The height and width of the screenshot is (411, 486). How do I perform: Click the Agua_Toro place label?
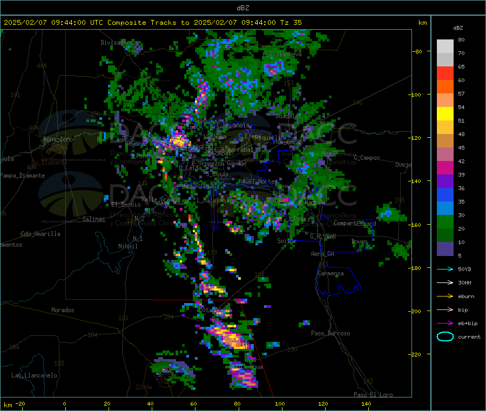[x=58, y=139]
